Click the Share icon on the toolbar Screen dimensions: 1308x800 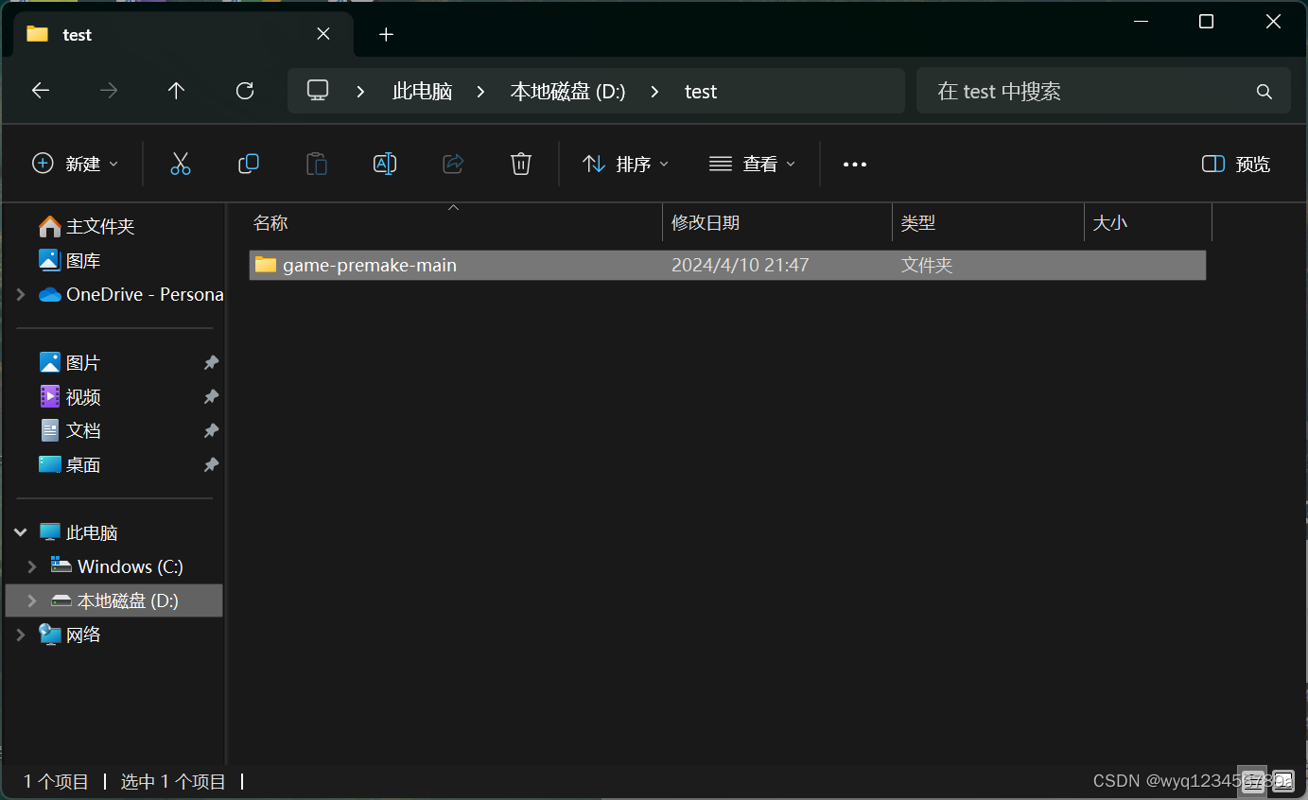[452, 163]
